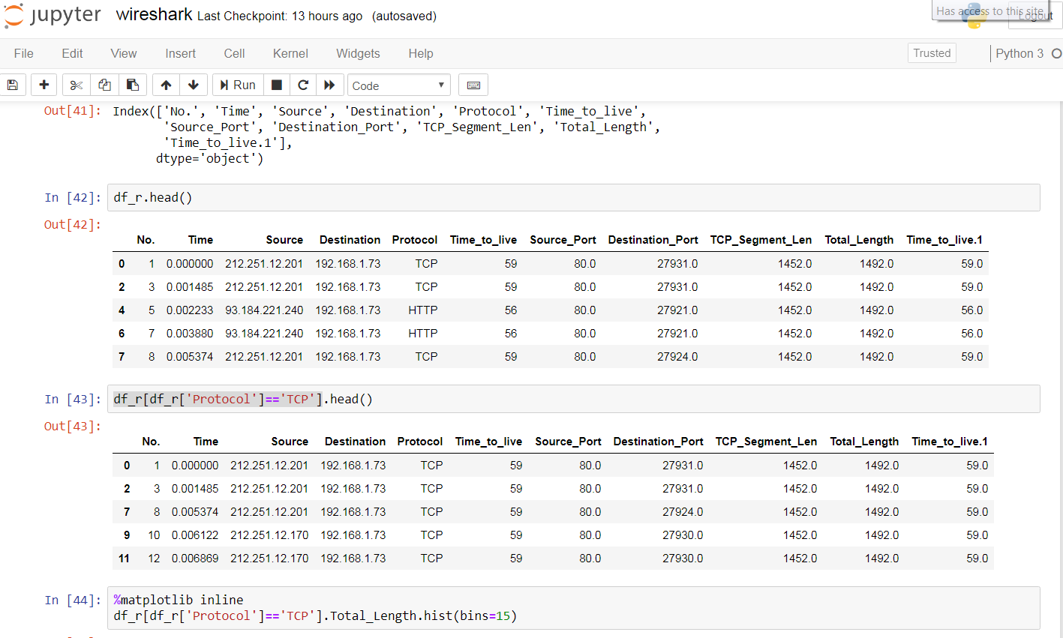This screenshot has height=638, width=1063.
Task: Open the Cell menu
Action: 234,53
